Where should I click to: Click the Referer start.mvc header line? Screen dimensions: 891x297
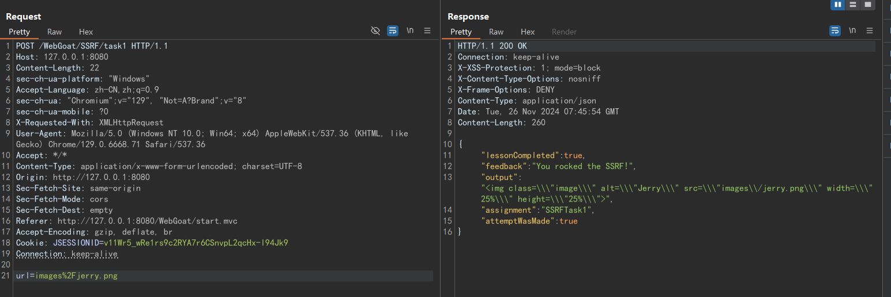[126, 221]
